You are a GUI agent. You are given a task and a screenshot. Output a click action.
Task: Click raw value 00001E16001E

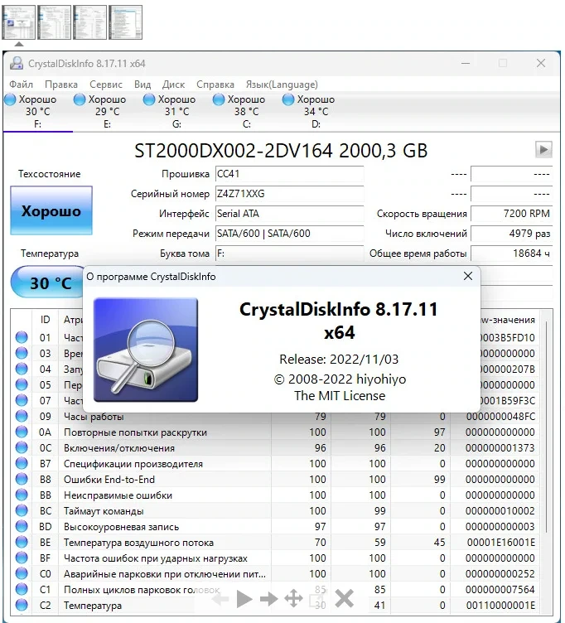point(500,543)
